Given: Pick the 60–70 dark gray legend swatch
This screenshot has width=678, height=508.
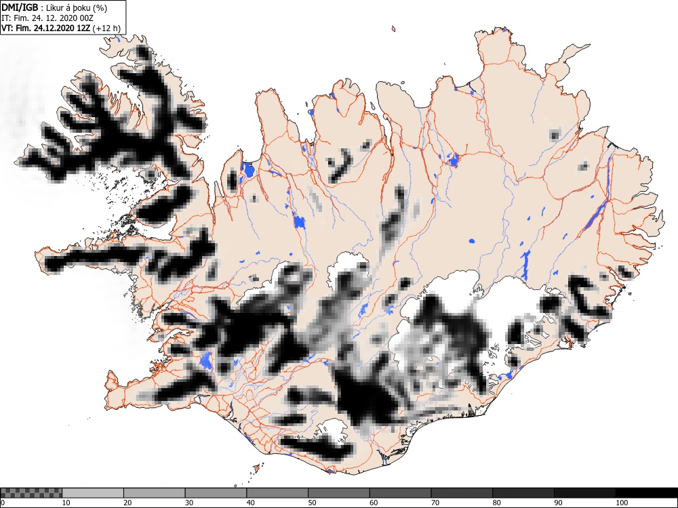Looking at the screenshot, I should click(x=401, y=493).
